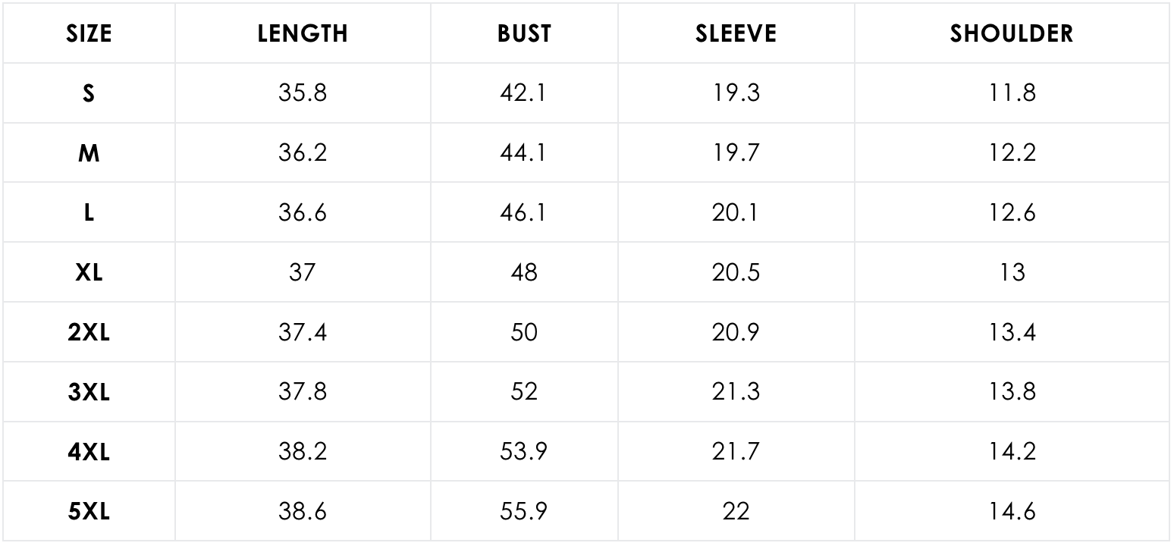
Task: Click the 44.1 bust value for M
Action: (x=523, y=153)
